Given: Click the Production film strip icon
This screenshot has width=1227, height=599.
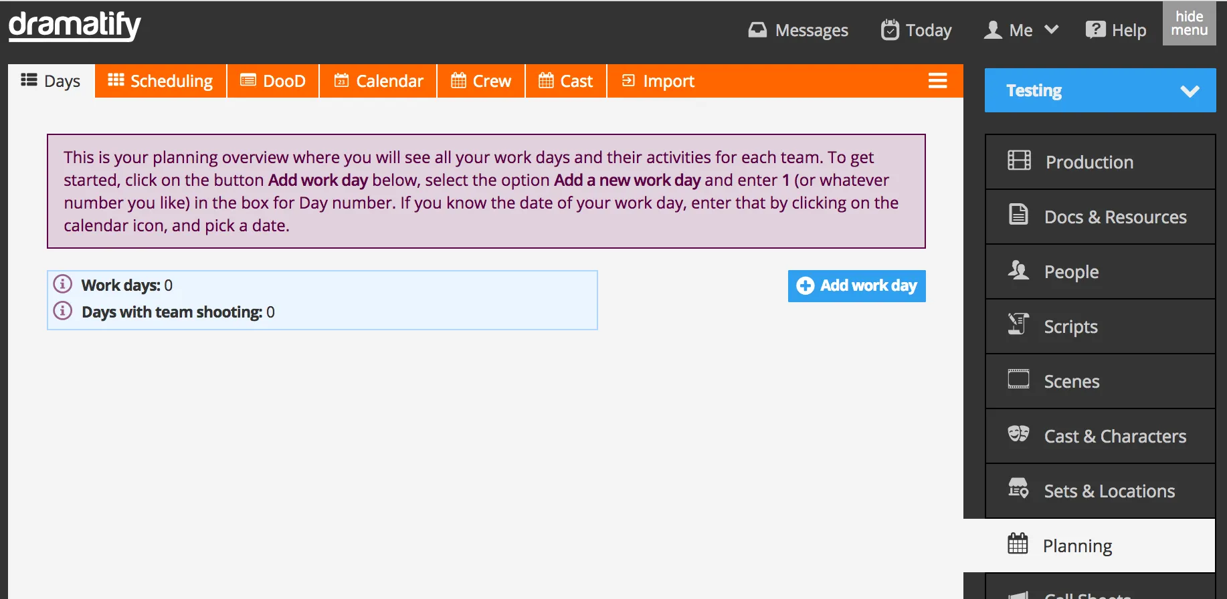Looking at the screenshot, I should [x=1019, y=160].
